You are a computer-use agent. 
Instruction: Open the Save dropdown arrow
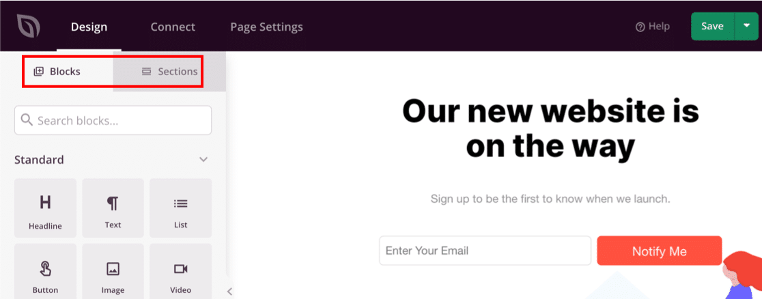click(746, 26)
